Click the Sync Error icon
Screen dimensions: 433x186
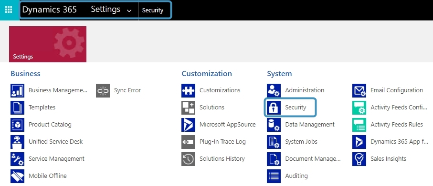click(103, 90)
